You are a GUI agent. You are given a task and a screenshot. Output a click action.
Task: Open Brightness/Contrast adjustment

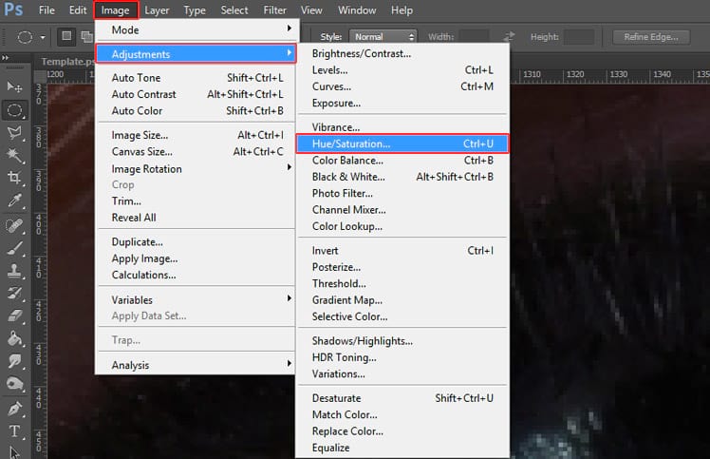402,53
